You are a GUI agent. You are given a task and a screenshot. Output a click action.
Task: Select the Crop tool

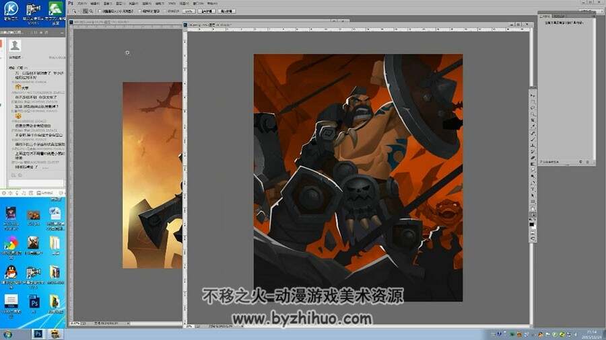tap(533, 120)
